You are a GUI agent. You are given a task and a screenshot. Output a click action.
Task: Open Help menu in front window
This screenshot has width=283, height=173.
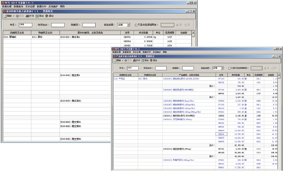coord(165,52)
